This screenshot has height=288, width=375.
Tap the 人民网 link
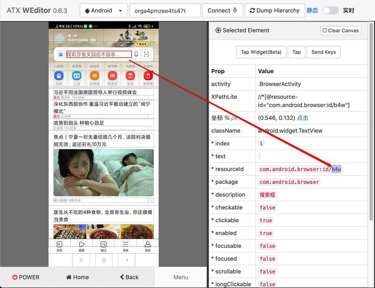pyautogui.click(x=59, y=66)
